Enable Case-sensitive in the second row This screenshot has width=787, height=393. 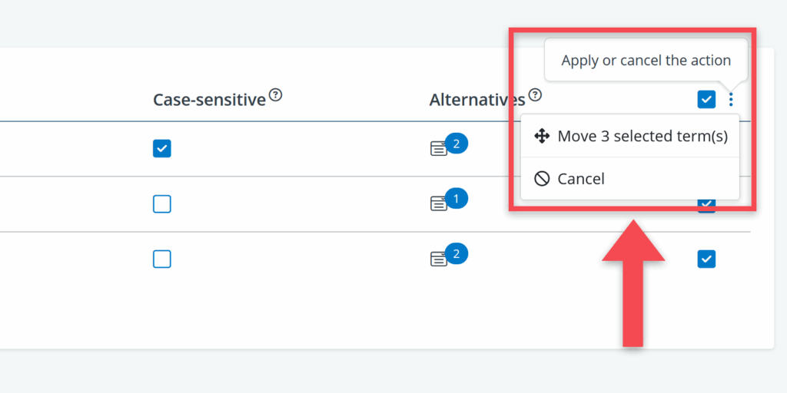coord(161,204)
